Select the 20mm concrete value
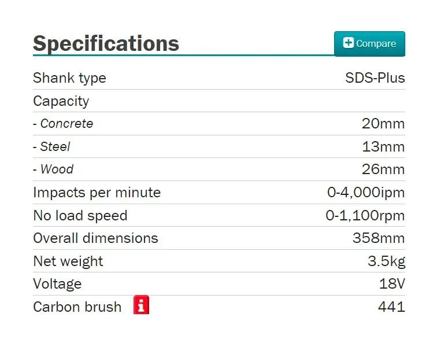437x343 pixels. tap(383, 124)
